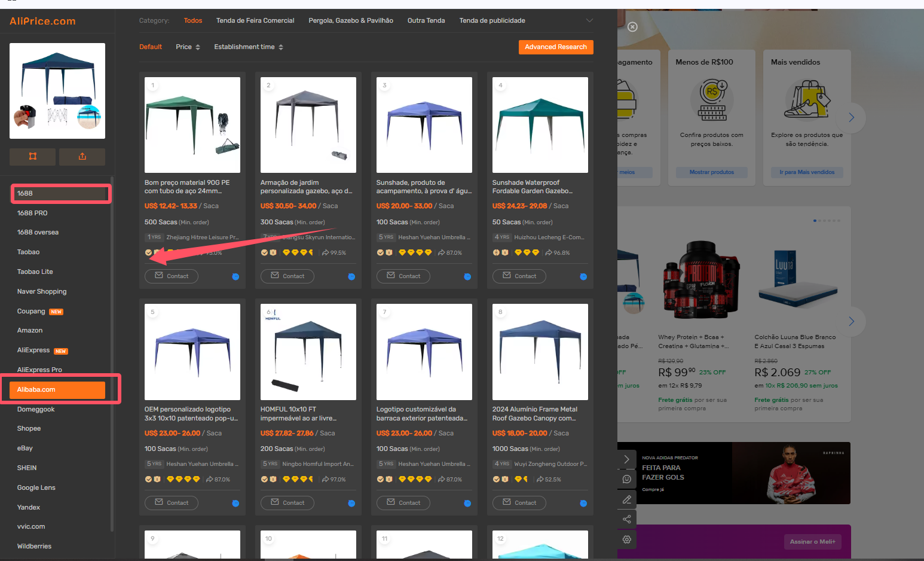
Task: Click verified badge on Wuyi Zongheng supplier
Action: click(x=496, y=479)
